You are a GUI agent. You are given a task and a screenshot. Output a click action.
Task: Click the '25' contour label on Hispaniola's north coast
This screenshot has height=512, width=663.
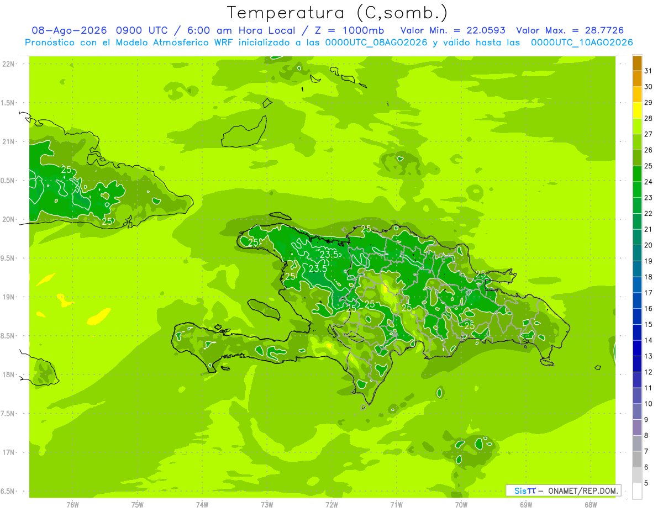(x=366, y=228)
